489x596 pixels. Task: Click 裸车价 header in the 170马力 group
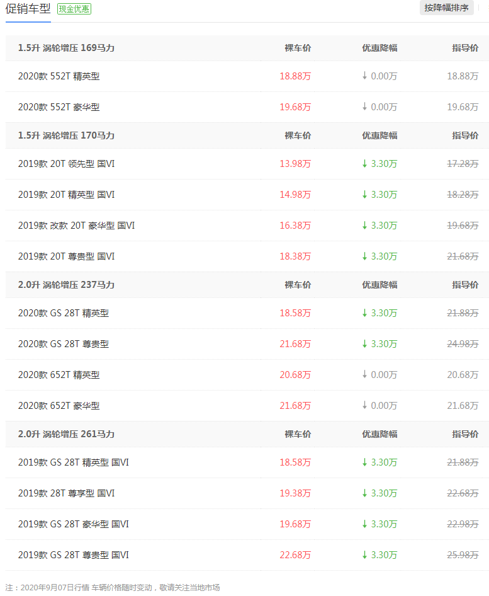(298, 135)
